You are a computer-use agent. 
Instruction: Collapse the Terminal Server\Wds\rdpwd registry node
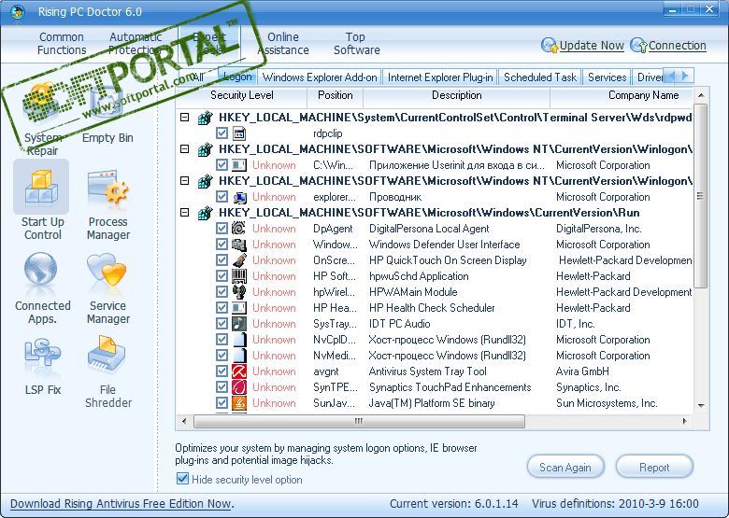tap(184, 117)
